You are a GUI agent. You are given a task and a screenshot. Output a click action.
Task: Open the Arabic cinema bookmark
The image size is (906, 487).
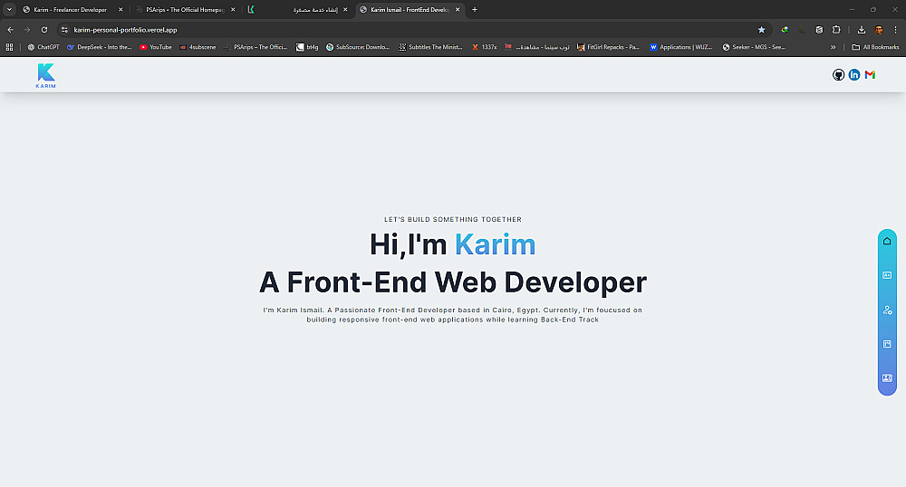(x=536, y=47)
